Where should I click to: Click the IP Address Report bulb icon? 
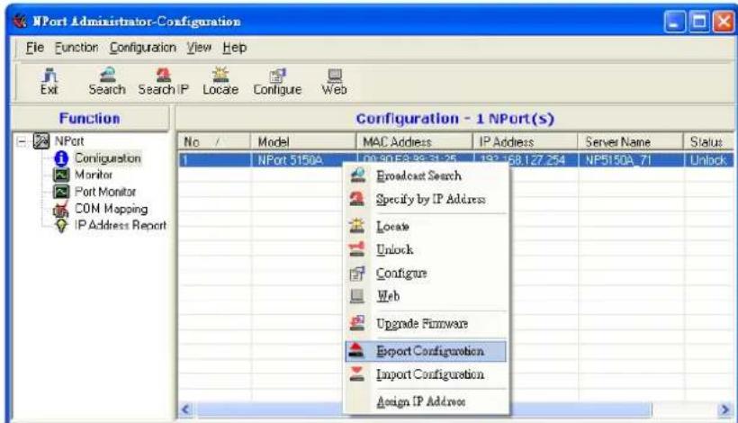[61, 226]
